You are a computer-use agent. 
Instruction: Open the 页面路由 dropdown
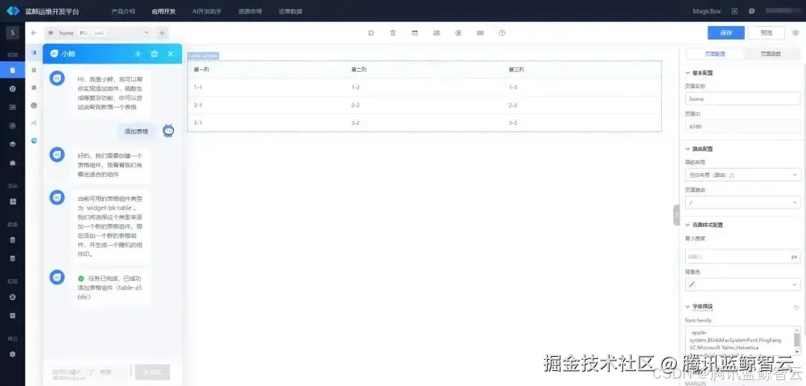point(743,202)
